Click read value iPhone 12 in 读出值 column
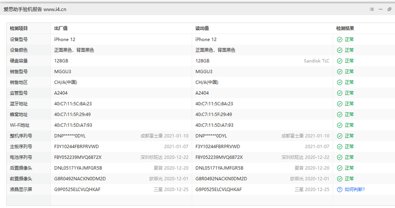This screenshot has width=395, height=208. pos(206,40)
